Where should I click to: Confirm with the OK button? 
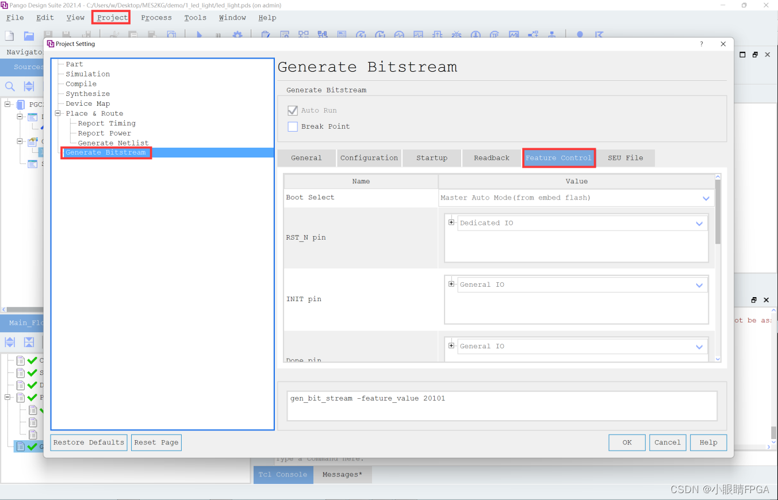pyautogui.click(x=627, y=443)
